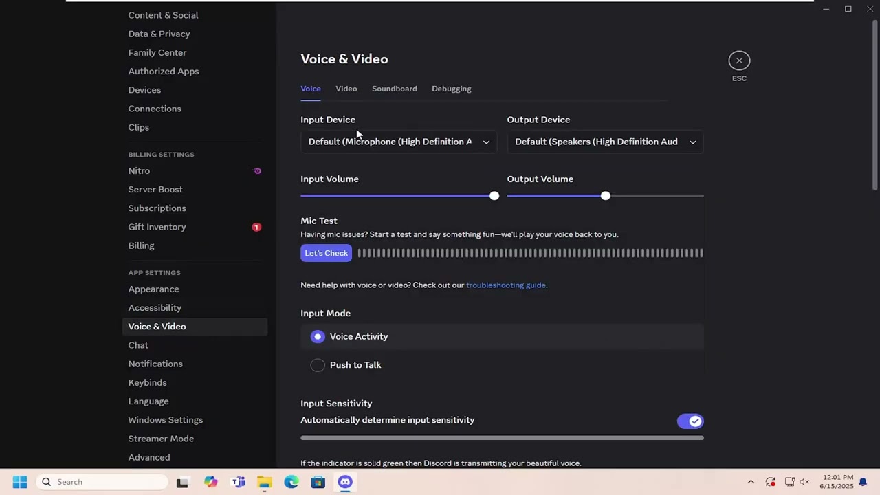Open the clock and date panel
The height and width of the screenshot is (495, 880).
(x=836, y=482)
